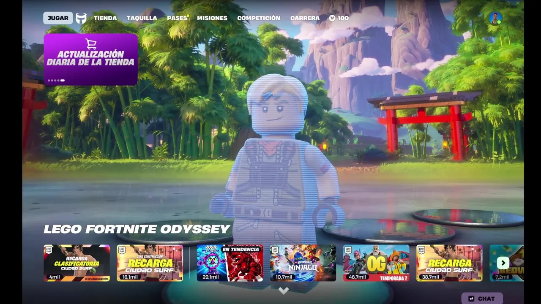Click the Fortnite Crew helmet icon
Viewport: 541px width, 304px height.
81,18
